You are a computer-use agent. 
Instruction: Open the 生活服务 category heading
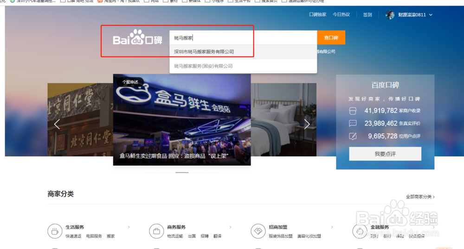[75, 227]
